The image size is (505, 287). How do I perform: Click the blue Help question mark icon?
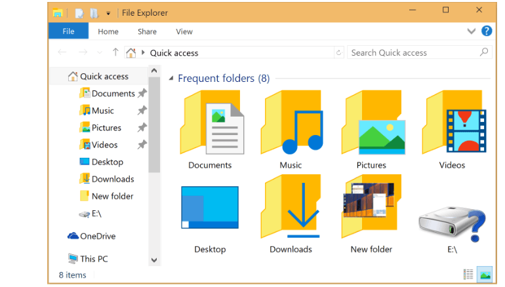tap(487, 31)
